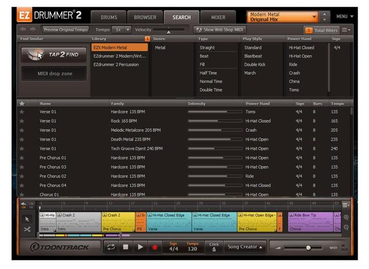The height and width of the screenshot is (269, 369).
Task: Toggle the Click metronome
Action: point(214,247)
